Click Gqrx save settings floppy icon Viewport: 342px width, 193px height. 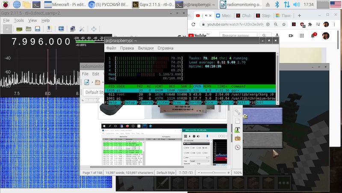(x=38, y=29)
